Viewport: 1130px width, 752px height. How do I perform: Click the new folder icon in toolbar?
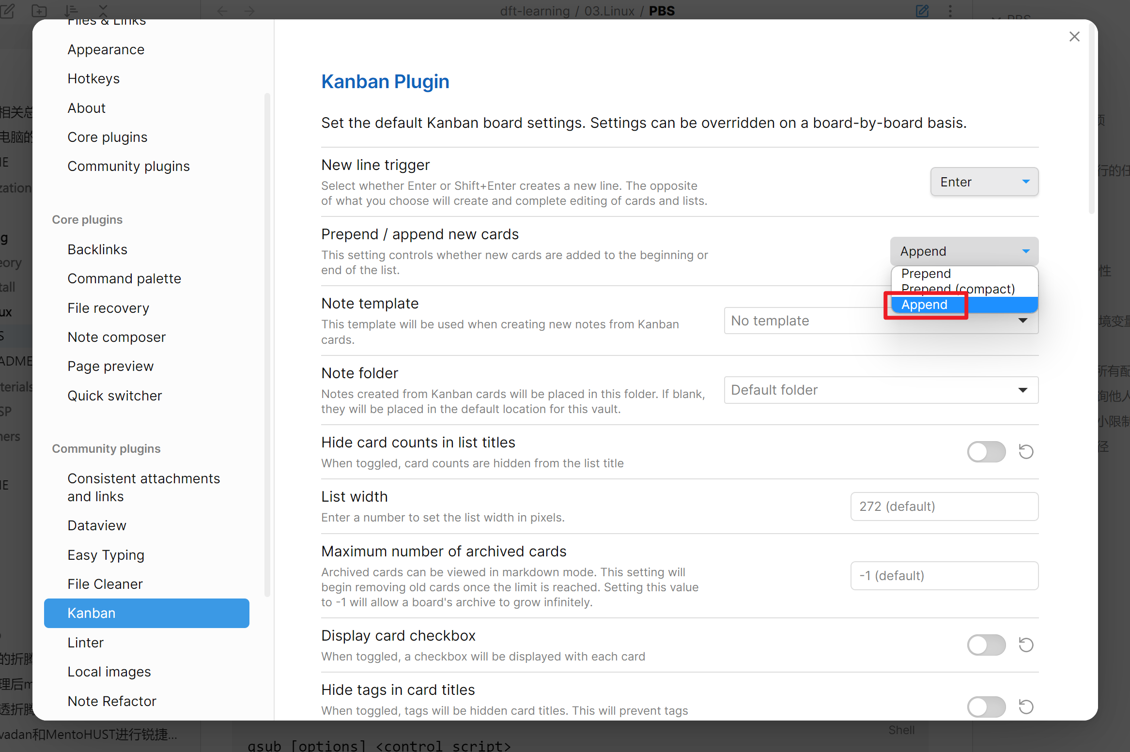tap(39, 11)
